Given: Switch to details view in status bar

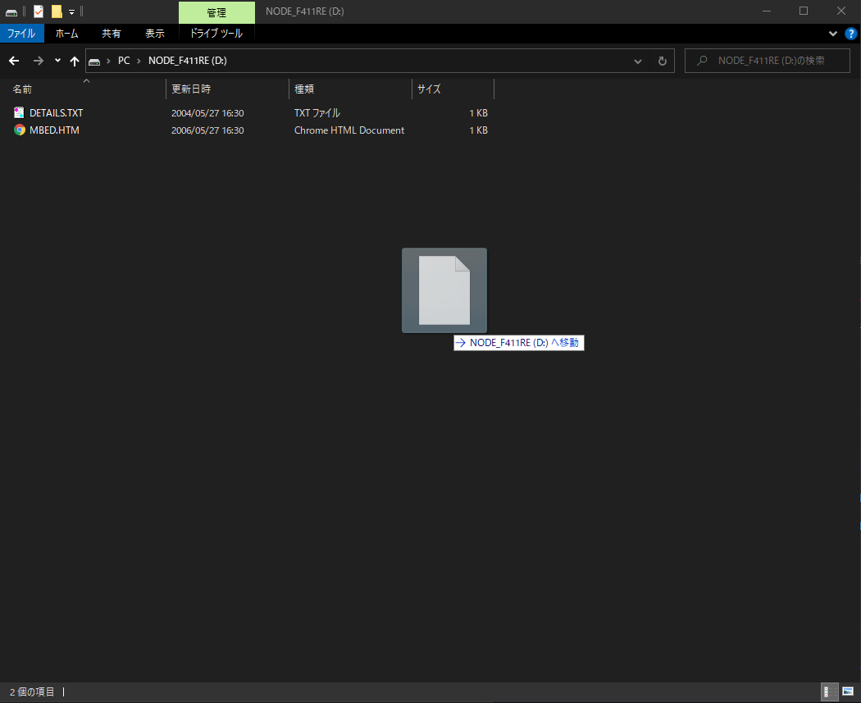Looking at the screenshot, I should [x=829, y=692].
